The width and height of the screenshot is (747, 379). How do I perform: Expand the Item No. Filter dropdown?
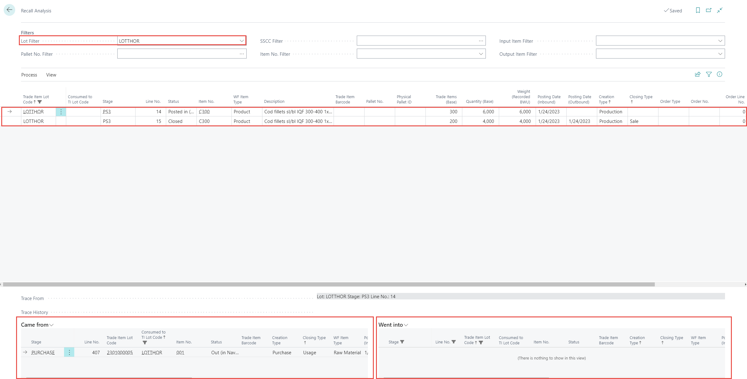481,54
